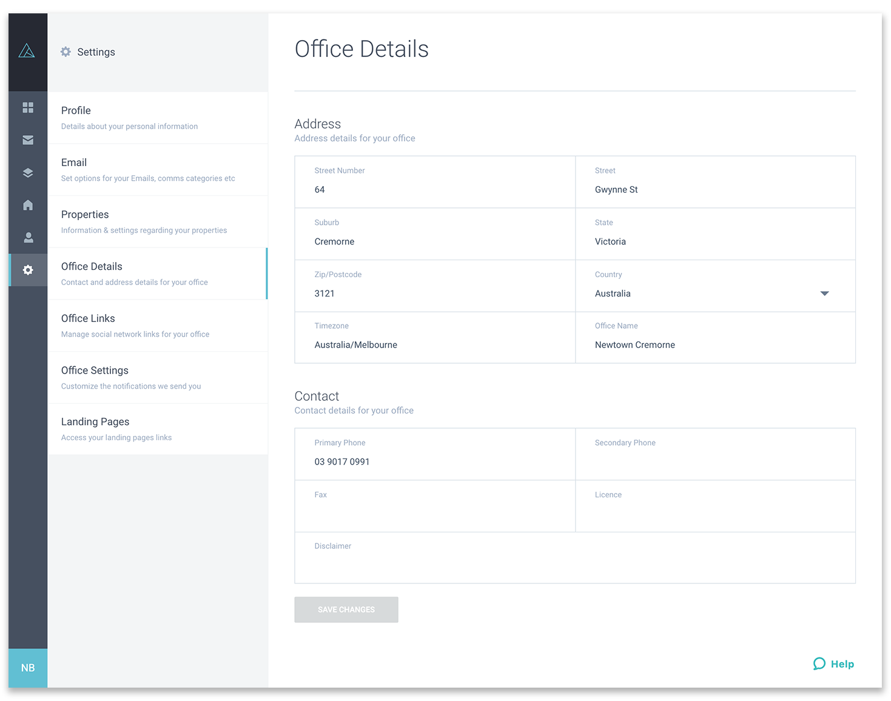Click the Contact section heading

(317, 396)
